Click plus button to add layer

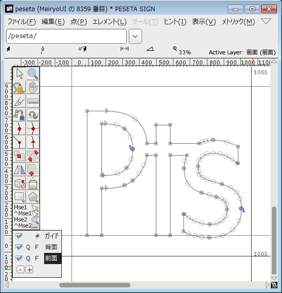point(29,270)
